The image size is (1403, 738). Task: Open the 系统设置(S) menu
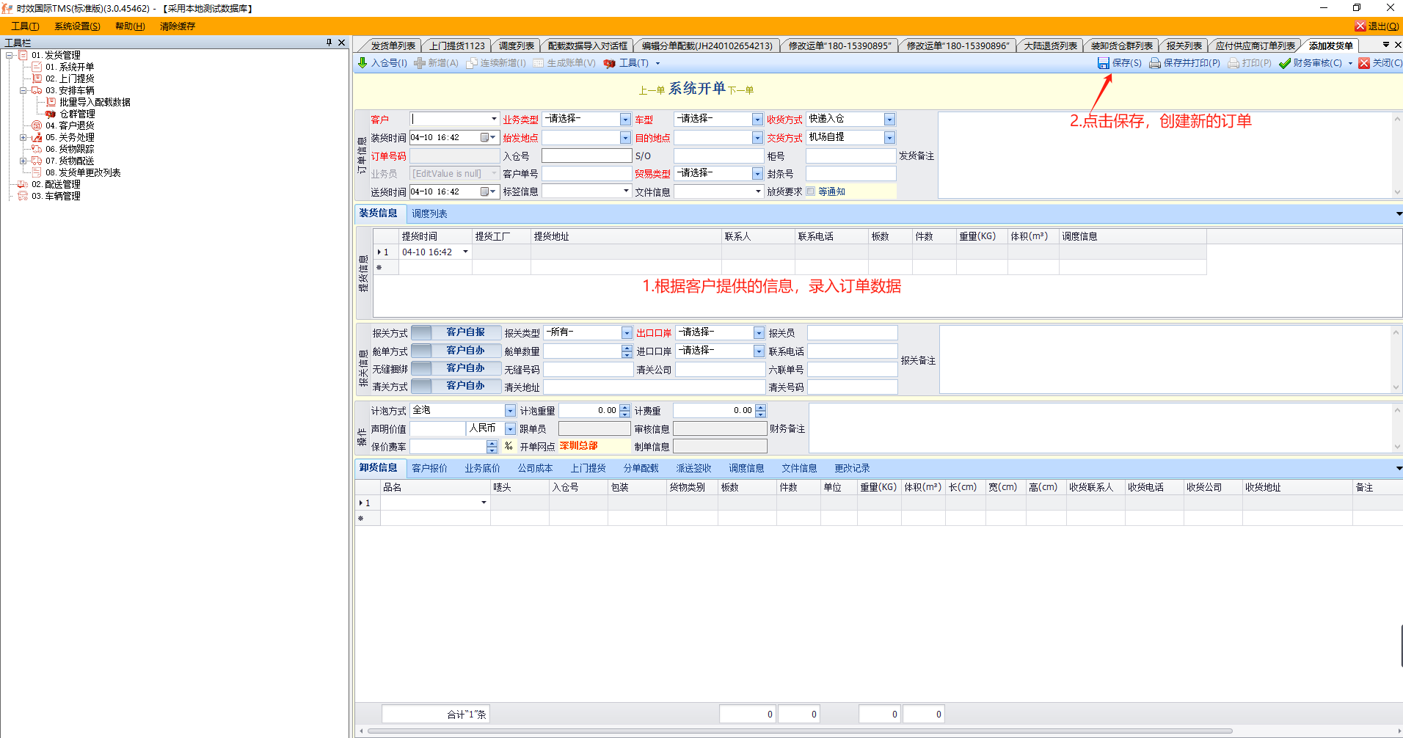coord(77,26)
